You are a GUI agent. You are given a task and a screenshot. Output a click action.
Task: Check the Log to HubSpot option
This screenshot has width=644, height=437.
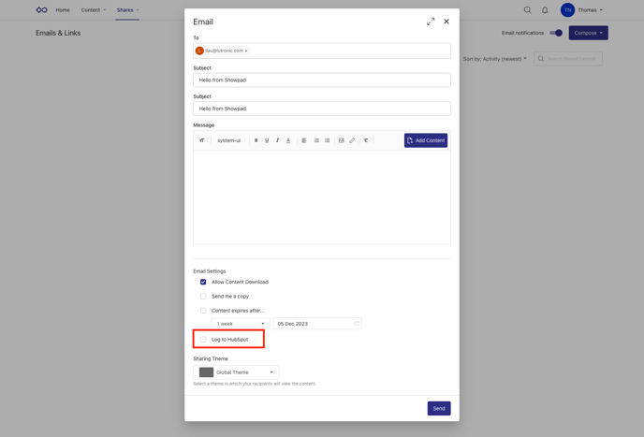[x=203, y=340]
